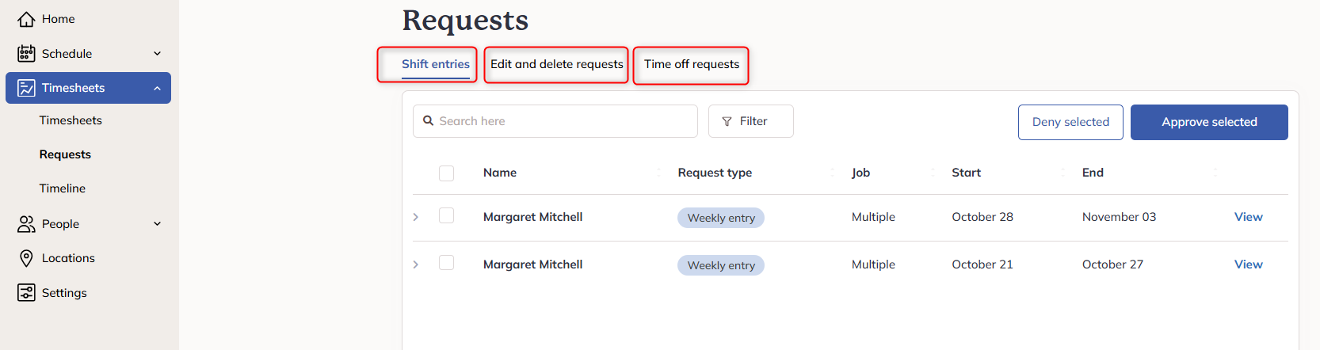Click the Search here field
This screenshot has width=1320, height=350.
click(x=555, y=121)
